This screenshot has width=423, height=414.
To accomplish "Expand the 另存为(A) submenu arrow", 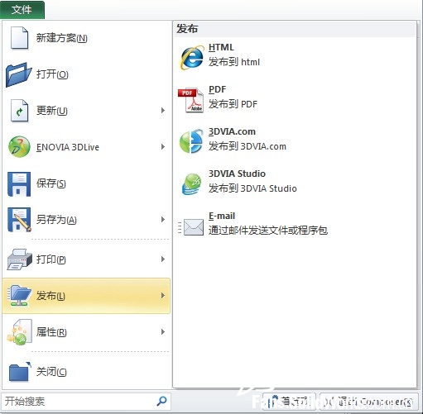I will click(163, 220).
